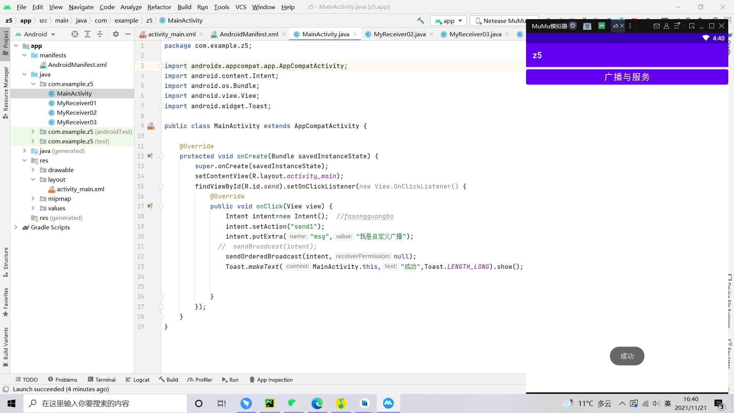Image resolution: width=734 pixels, height=413 pixels.
Task: Toggle fold marker for onCreate method
Action: [161, 156]
